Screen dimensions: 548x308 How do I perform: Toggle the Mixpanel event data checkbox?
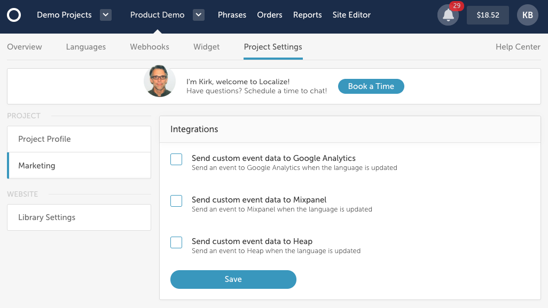[x=176, y=201]
